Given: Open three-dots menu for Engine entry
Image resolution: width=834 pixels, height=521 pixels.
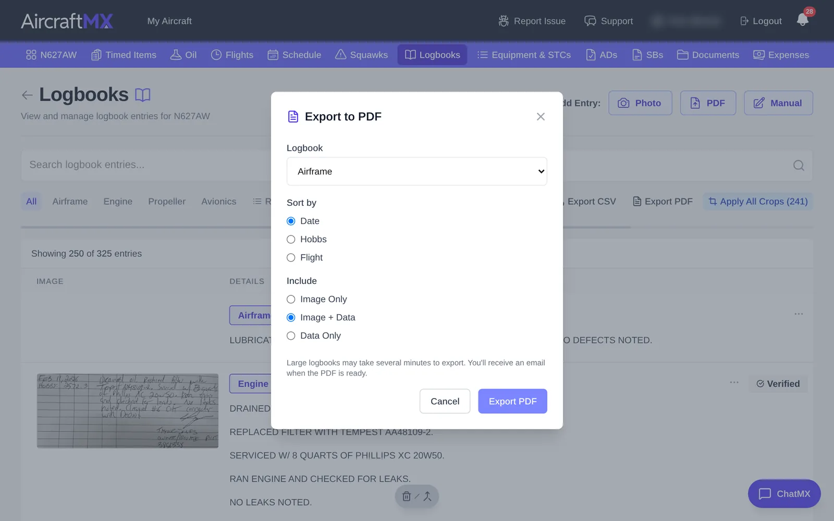Looking at the screenshot, I should tap(734, 382).
